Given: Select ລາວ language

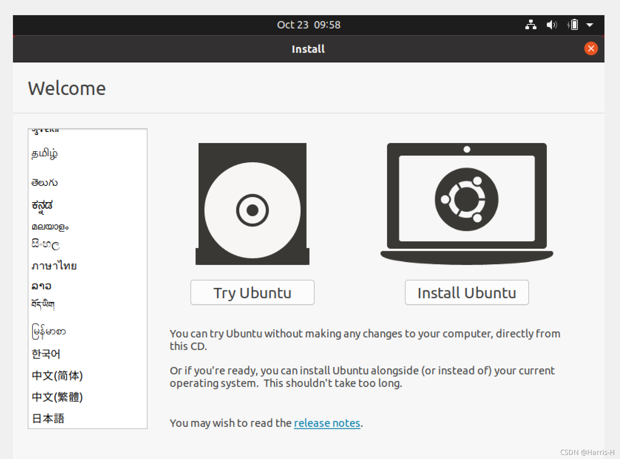Looking at the screenshot, I should [x=88, y=286].
